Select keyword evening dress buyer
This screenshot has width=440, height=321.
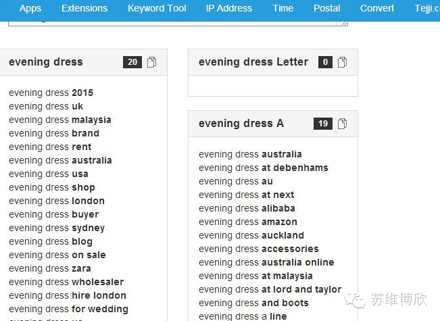click(54, 214)
